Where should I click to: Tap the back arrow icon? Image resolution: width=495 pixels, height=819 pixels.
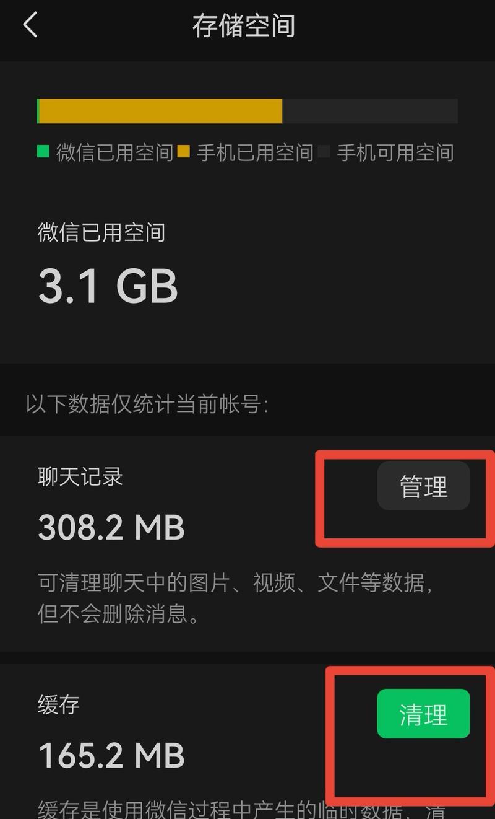click(x=30, y=25)
